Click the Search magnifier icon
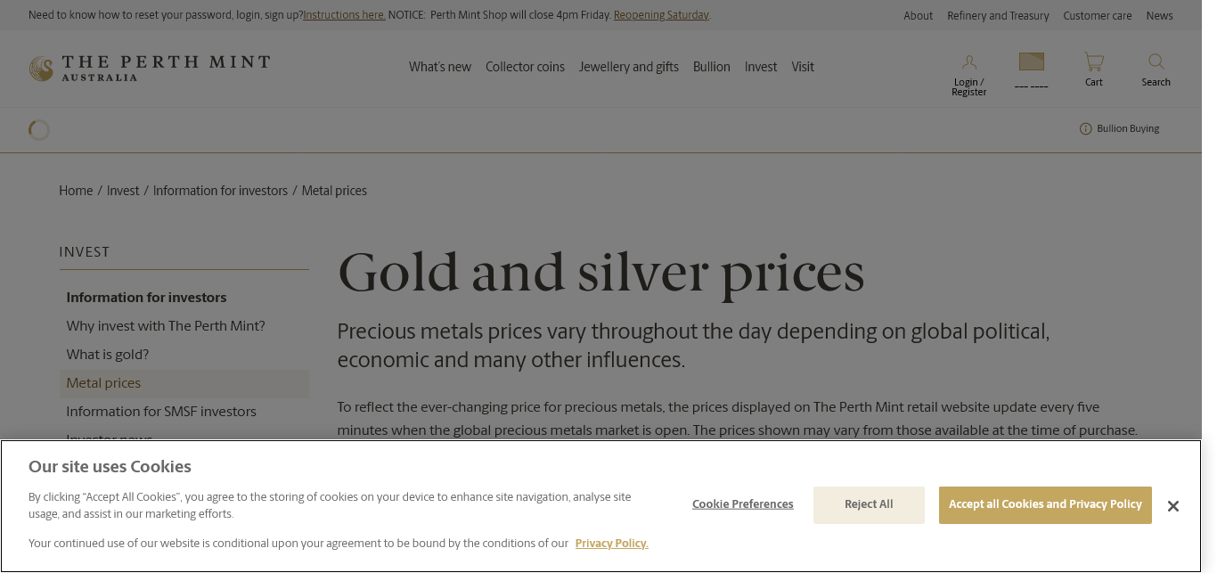 coord(1156,61)
